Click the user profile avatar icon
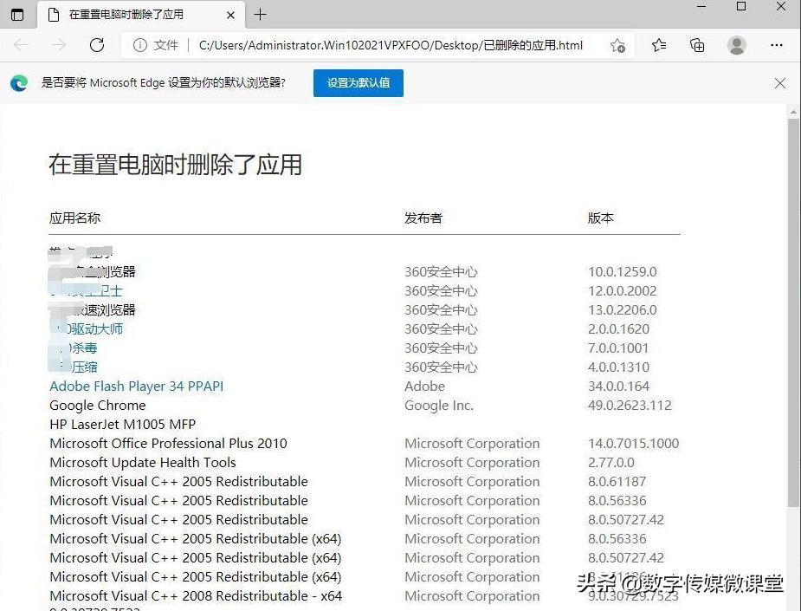Screen dimensions: 801x611 737,45
